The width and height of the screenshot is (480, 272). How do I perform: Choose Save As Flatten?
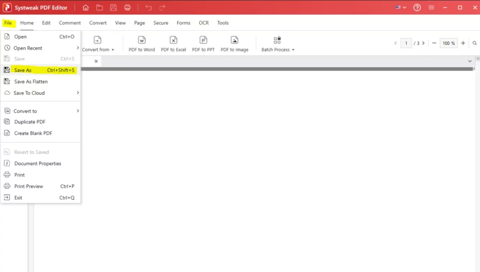tap(40, 81)
